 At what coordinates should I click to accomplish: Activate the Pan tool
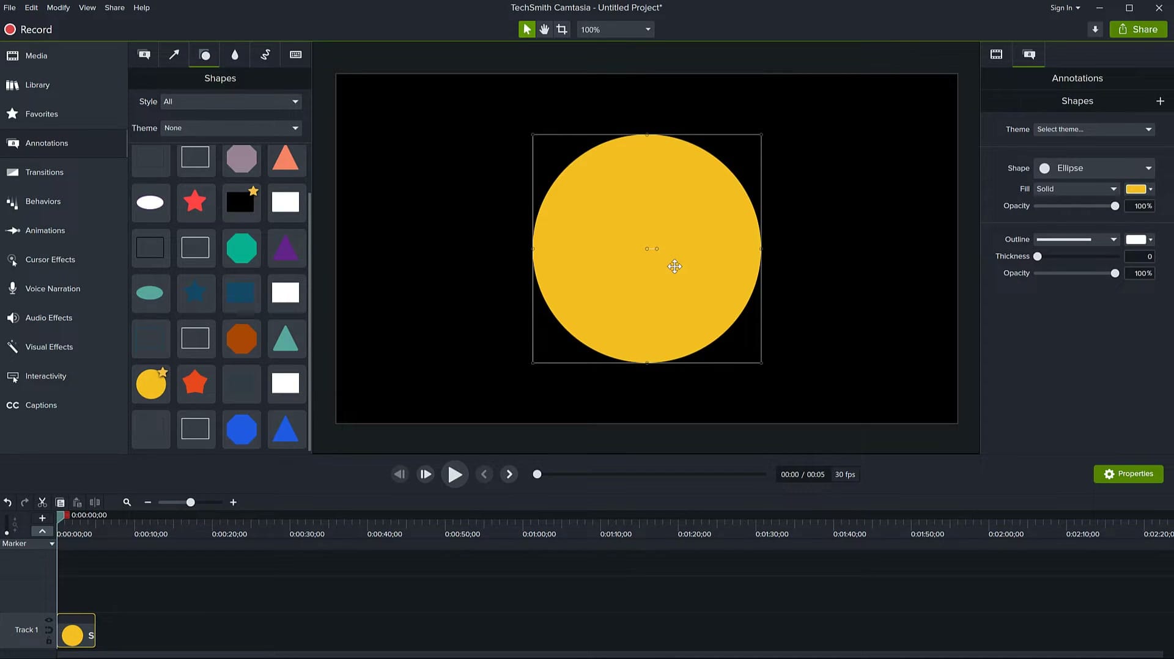(544, 29)
